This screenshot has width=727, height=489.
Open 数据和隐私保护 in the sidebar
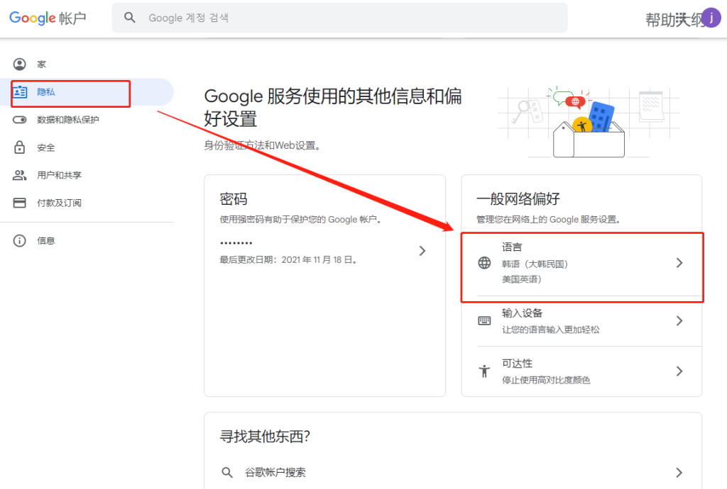[x=87, y=120]
